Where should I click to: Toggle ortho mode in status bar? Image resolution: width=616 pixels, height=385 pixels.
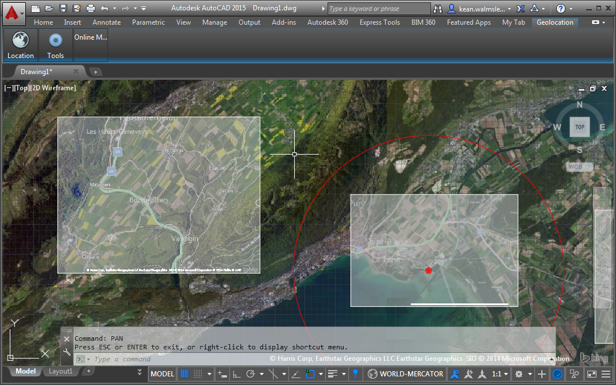pyautogui.click(x=236, y=374)
